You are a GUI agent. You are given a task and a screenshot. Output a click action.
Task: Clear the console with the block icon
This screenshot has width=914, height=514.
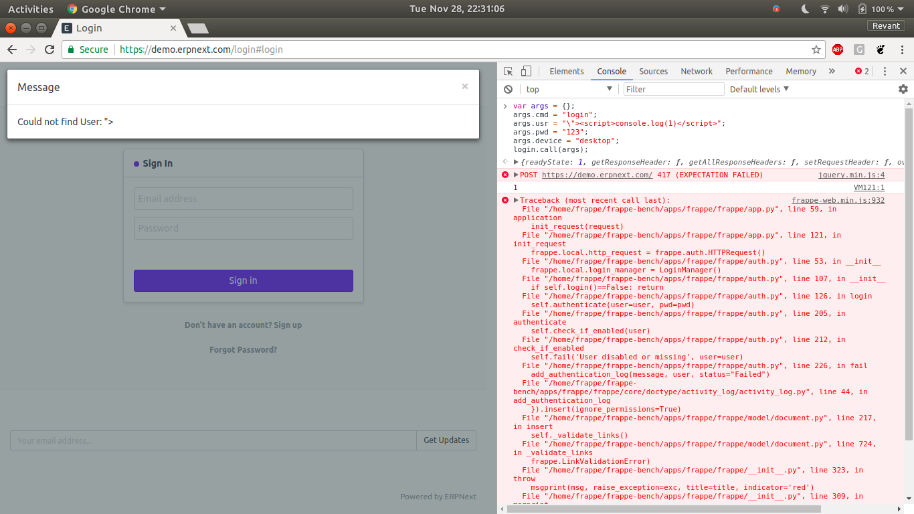(509, 89)
